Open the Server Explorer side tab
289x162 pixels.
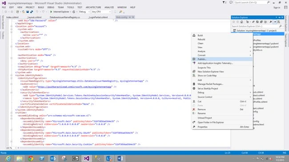[x=3, y=22]
